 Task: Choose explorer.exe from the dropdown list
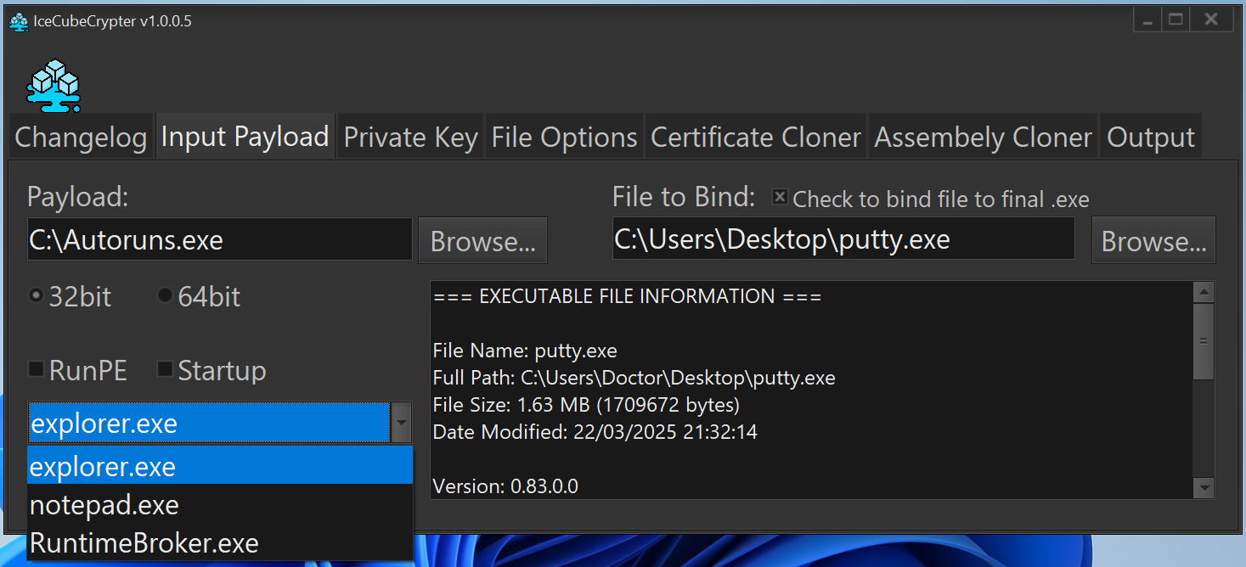(x=220, y=466)
